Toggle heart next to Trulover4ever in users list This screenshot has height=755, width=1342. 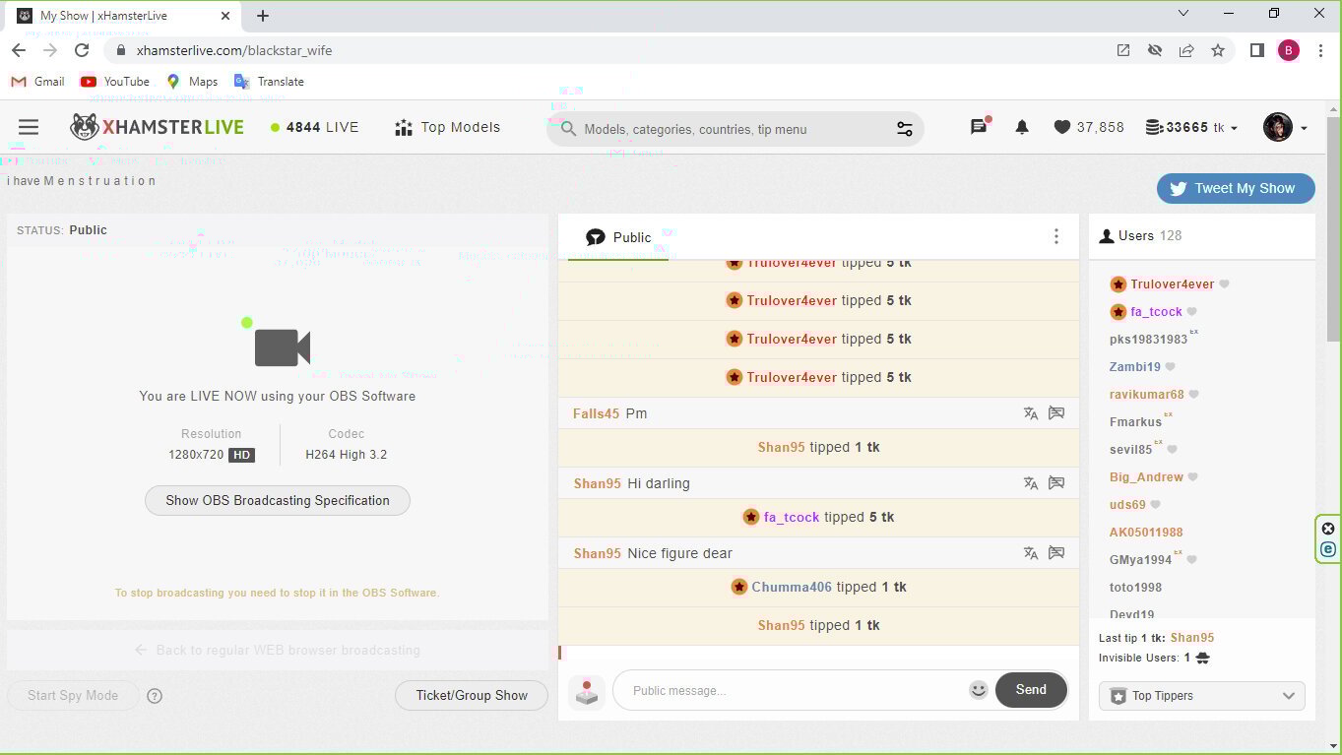pyautogui.click(x=1225, y=284)
